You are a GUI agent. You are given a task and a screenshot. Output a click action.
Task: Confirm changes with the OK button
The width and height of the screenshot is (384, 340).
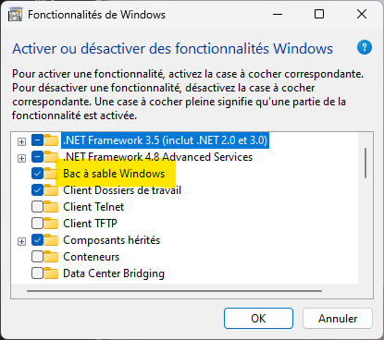[x=258, y=319]
